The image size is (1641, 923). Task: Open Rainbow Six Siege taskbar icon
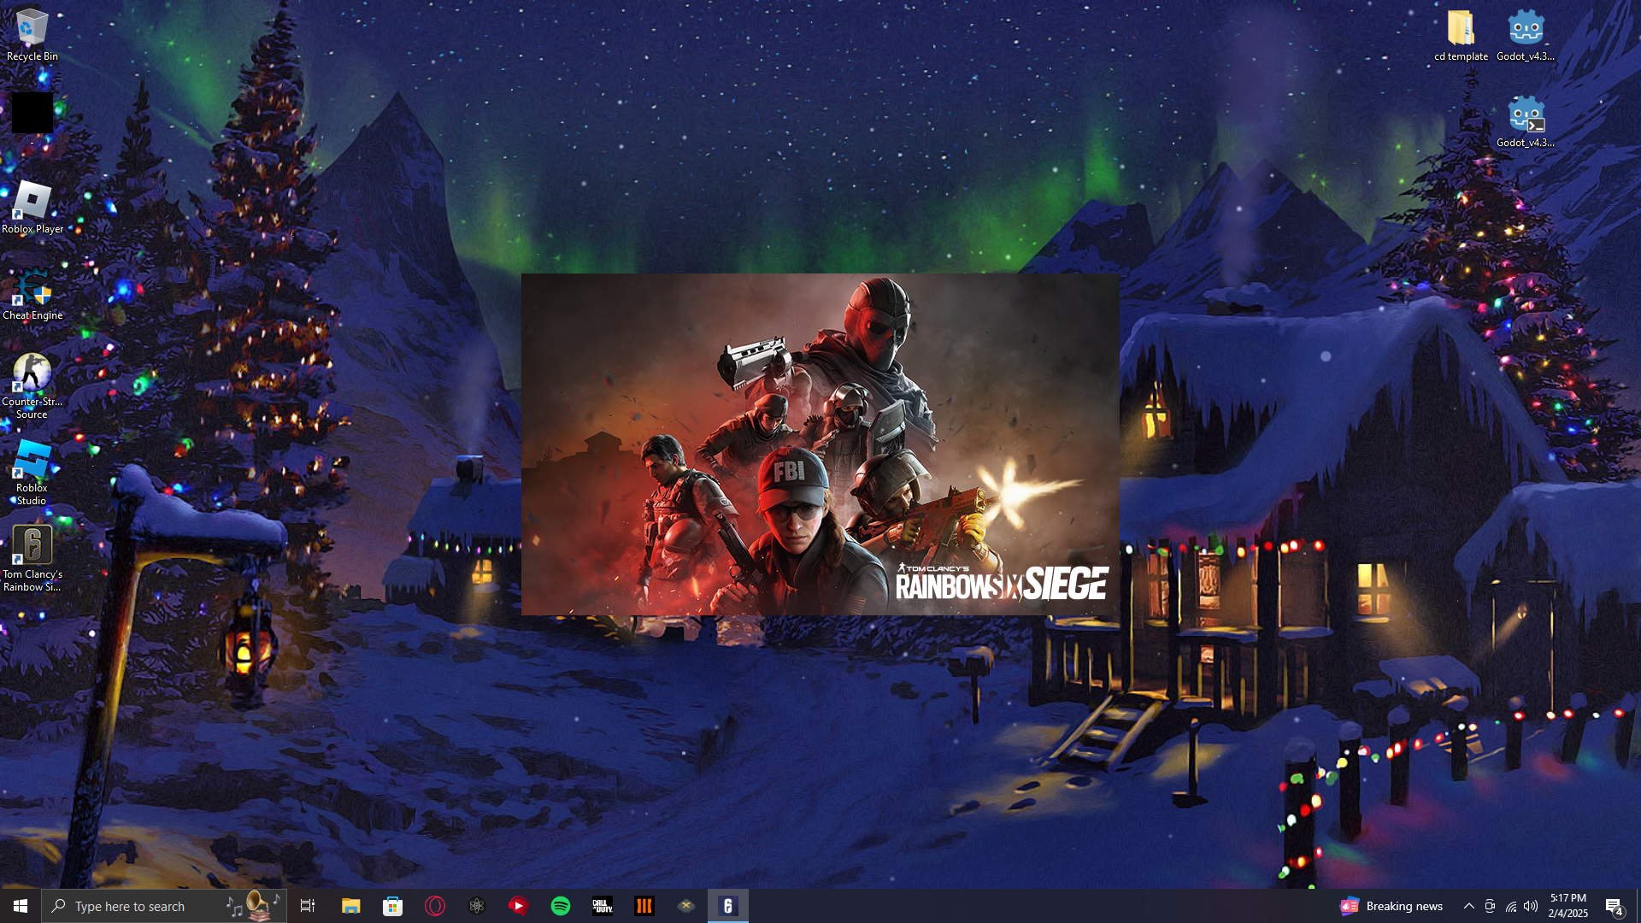[728, 906]
